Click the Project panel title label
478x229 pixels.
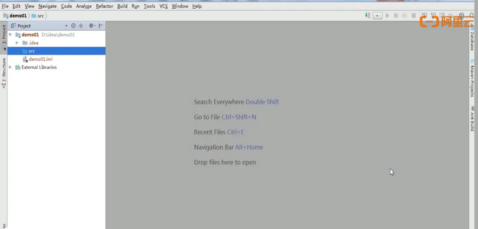point(24,26)
